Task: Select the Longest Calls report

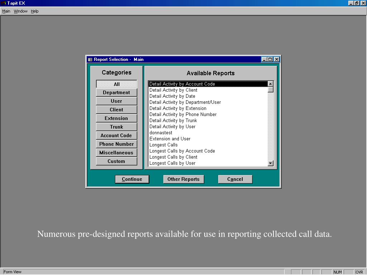Action: coord(208,145)
